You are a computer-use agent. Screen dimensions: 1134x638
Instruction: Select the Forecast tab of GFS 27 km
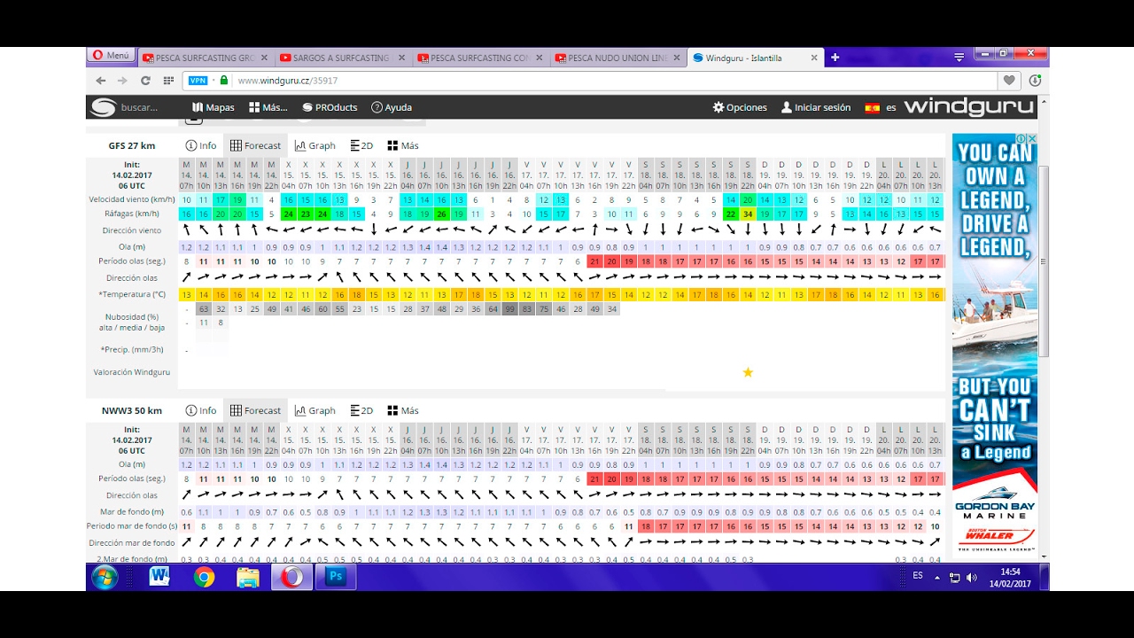tap(255, 145)
